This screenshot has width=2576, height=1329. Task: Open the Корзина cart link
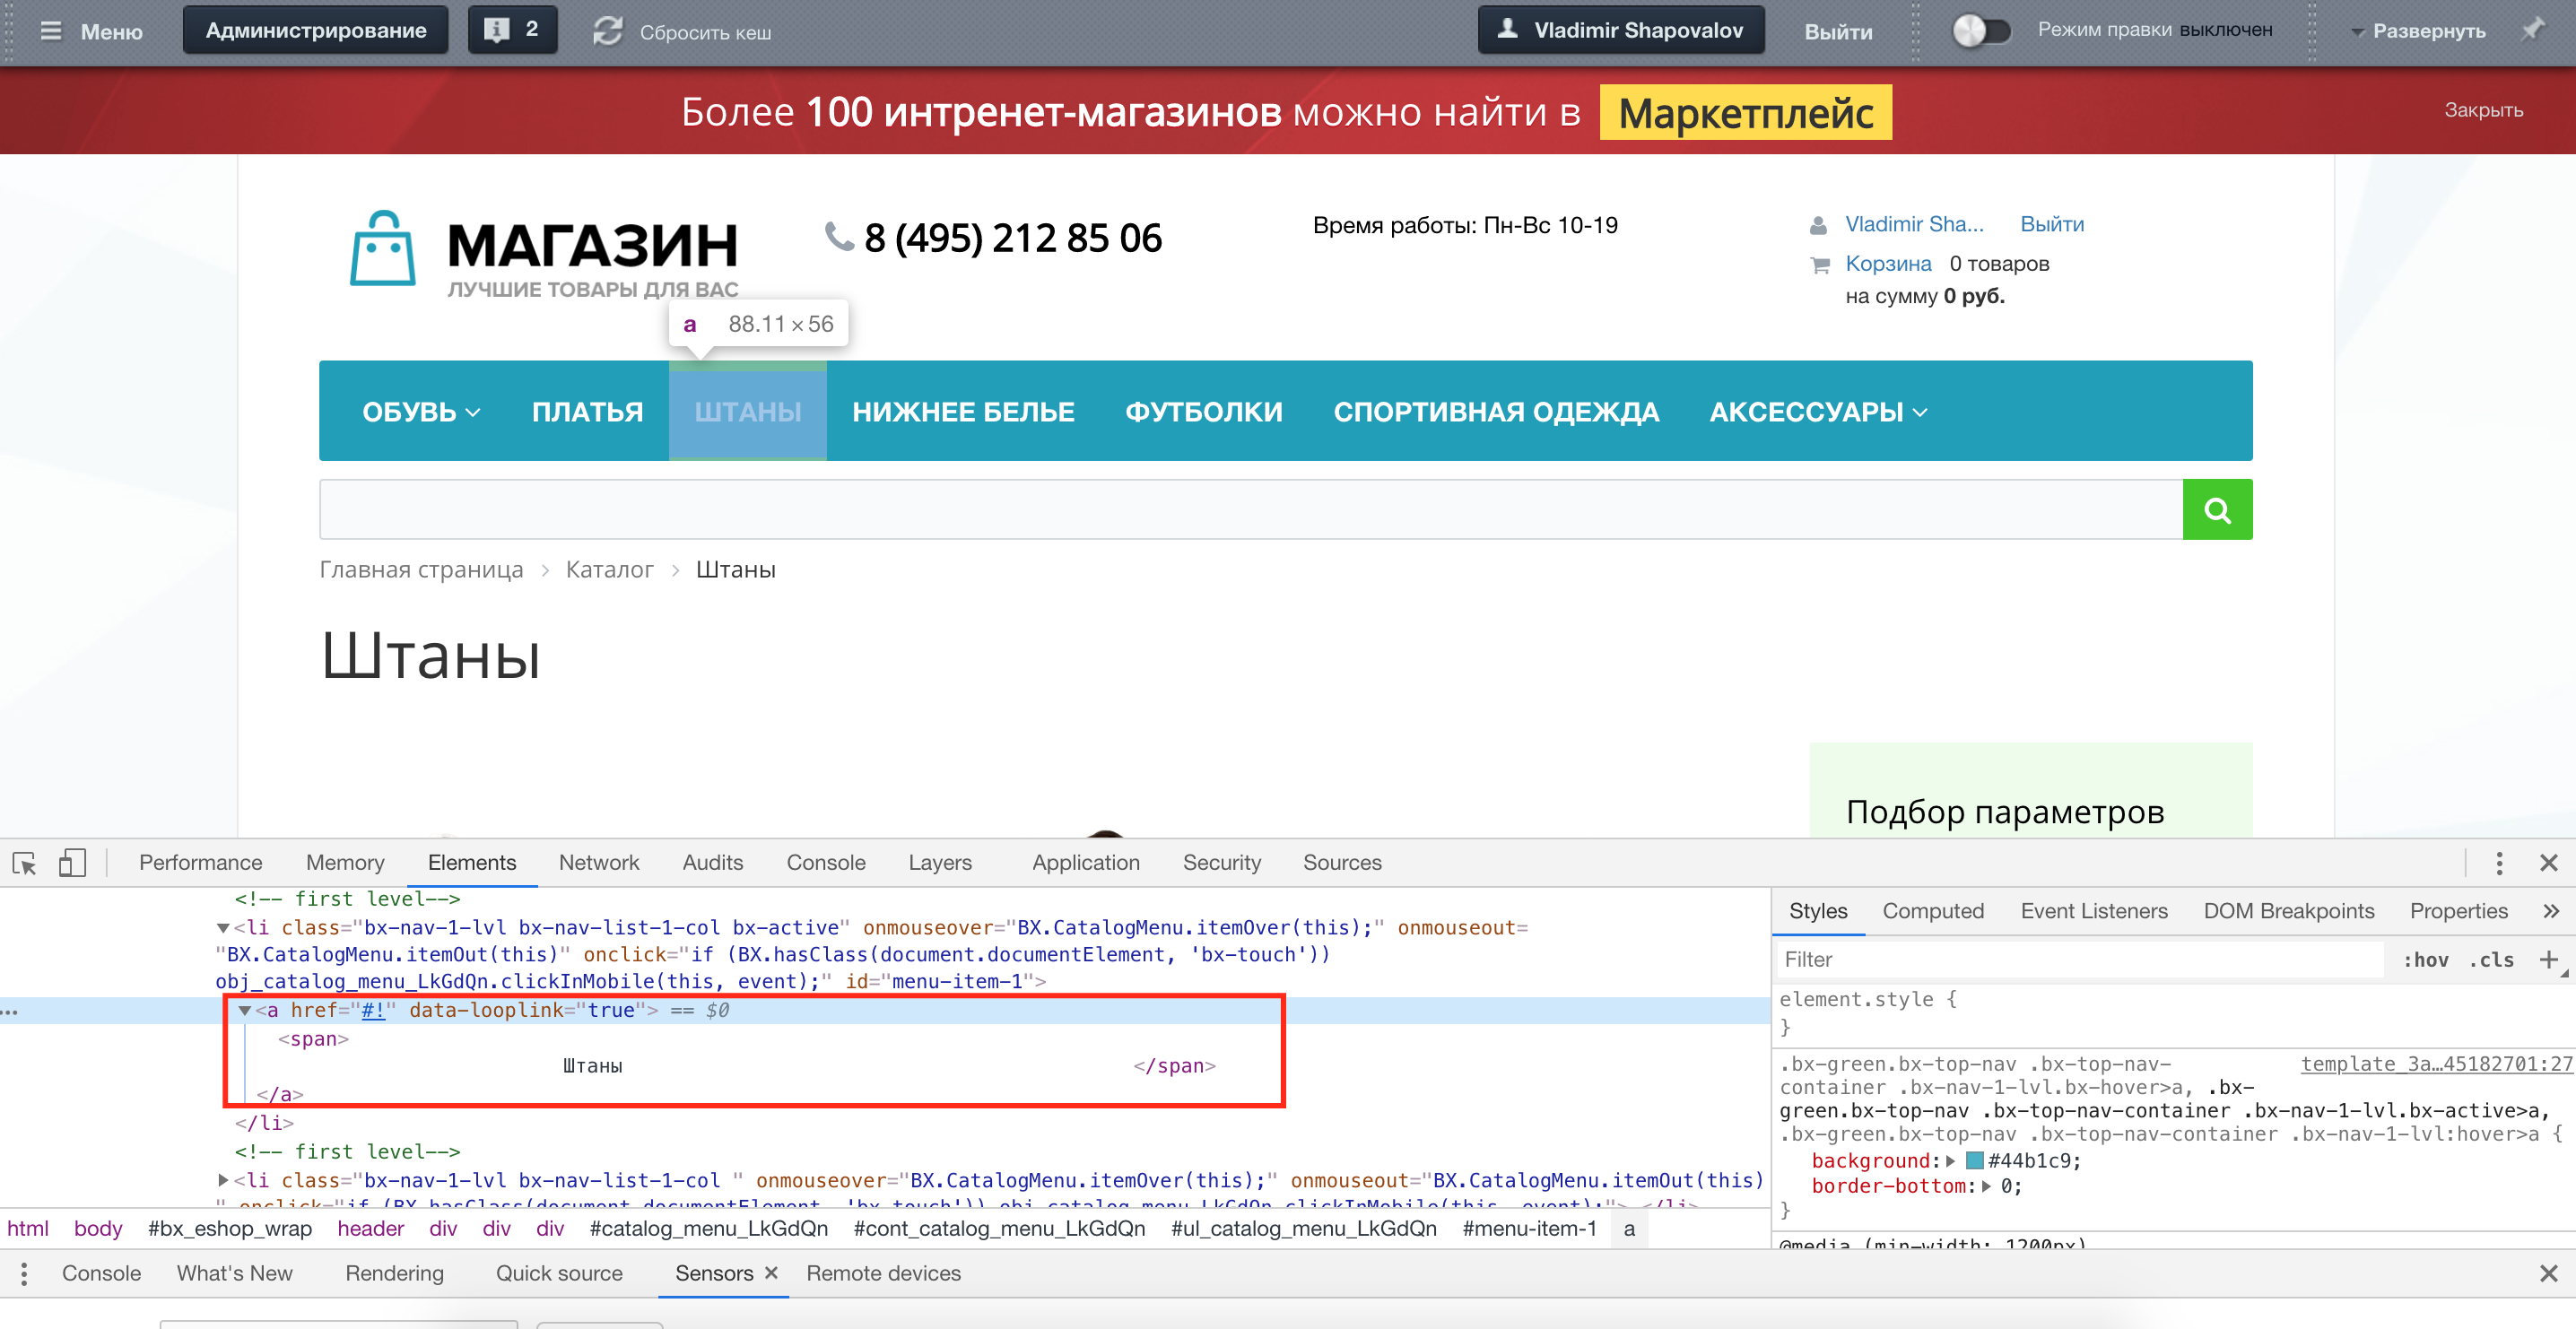[x=1887, y=264]
